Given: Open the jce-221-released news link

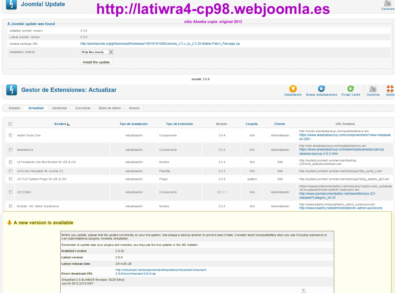Looking at the screenshot, I should [x=338, y=196].
